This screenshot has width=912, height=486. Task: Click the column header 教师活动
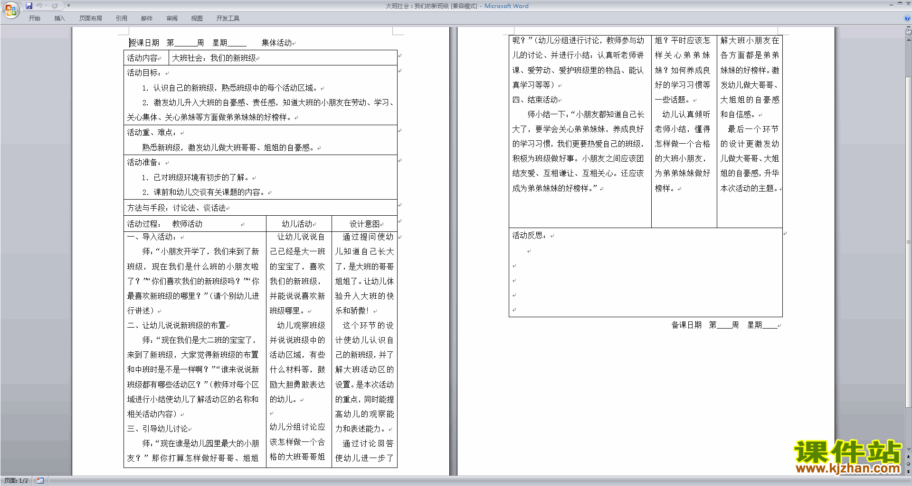point(187,224)
